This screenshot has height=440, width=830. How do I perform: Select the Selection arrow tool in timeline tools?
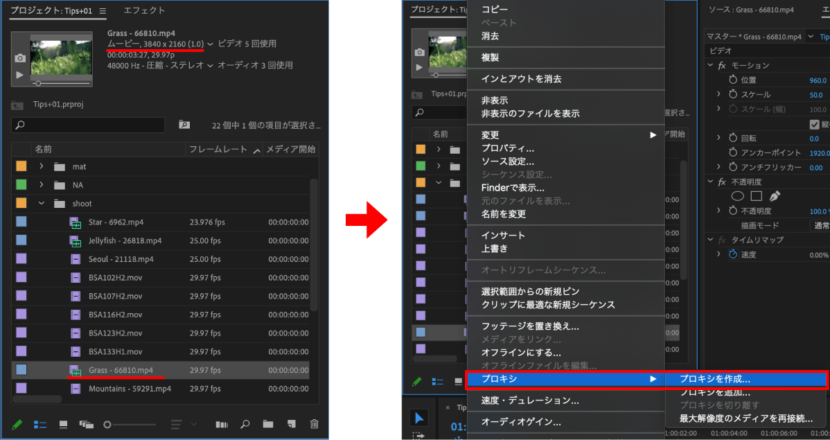pyautogui.click(x=419, y=419)
